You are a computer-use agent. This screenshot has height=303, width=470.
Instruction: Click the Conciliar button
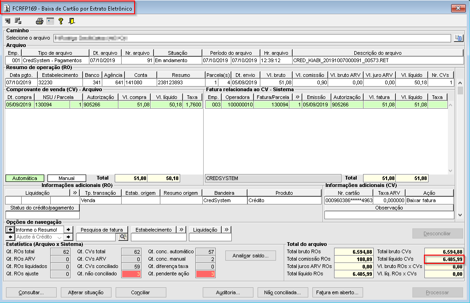pyautogui.click(x=141, y=292)
